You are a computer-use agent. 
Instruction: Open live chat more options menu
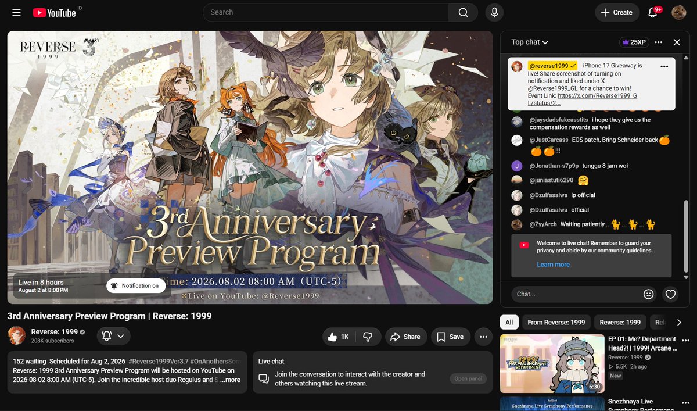658,42
